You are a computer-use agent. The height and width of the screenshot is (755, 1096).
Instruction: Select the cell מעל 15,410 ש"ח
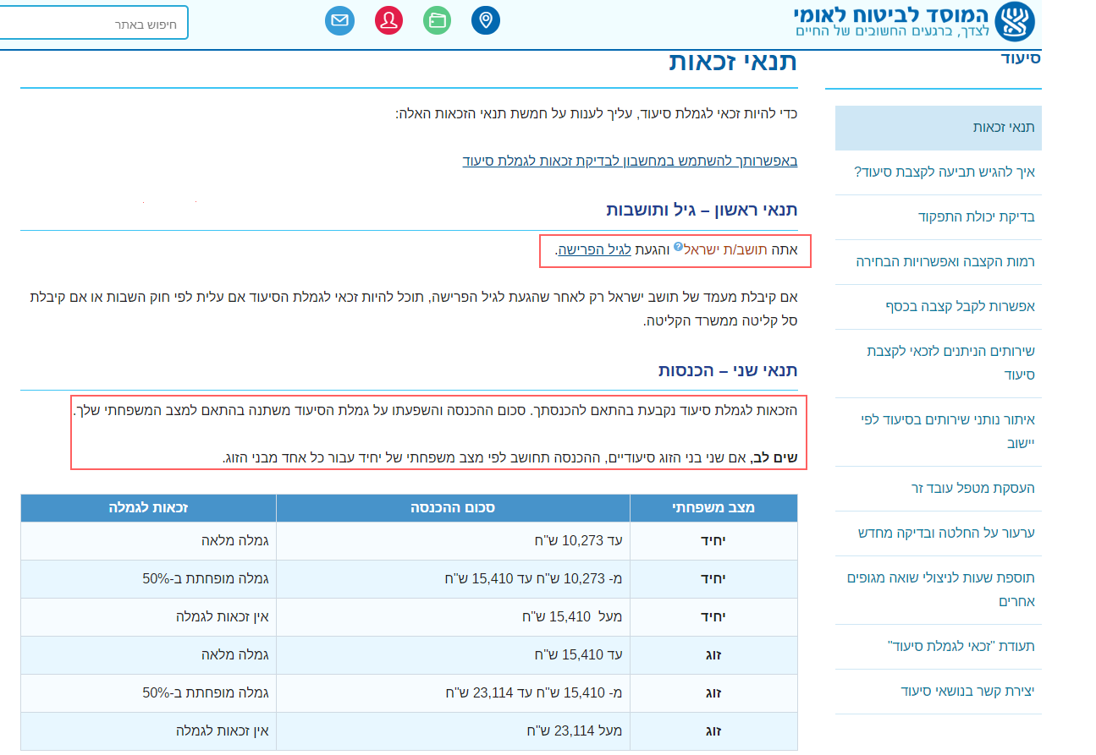point(453,616)
